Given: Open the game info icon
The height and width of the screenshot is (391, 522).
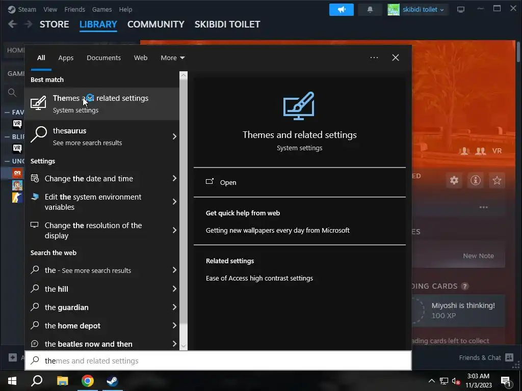Looking at the screenshot, I should [x=476, y=180].
